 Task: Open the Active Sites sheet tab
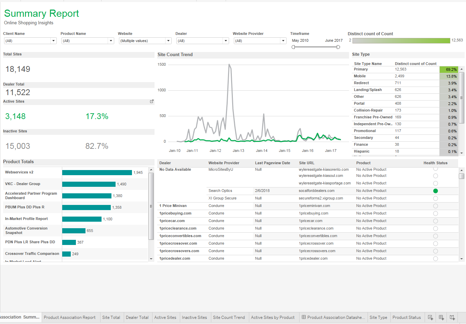coord(165,317)
